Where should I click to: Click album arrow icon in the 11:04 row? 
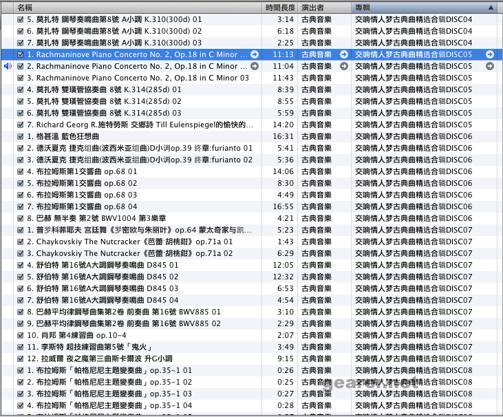(x=490, y=66)
